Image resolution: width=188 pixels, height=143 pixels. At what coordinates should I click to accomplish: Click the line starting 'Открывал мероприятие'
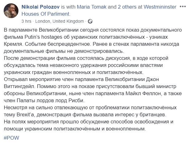pos(81,79)
